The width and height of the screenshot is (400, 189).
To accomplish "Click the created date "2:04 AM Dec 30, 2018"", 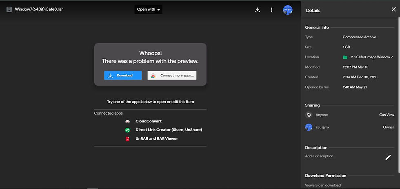I will [x=360, y=77].
